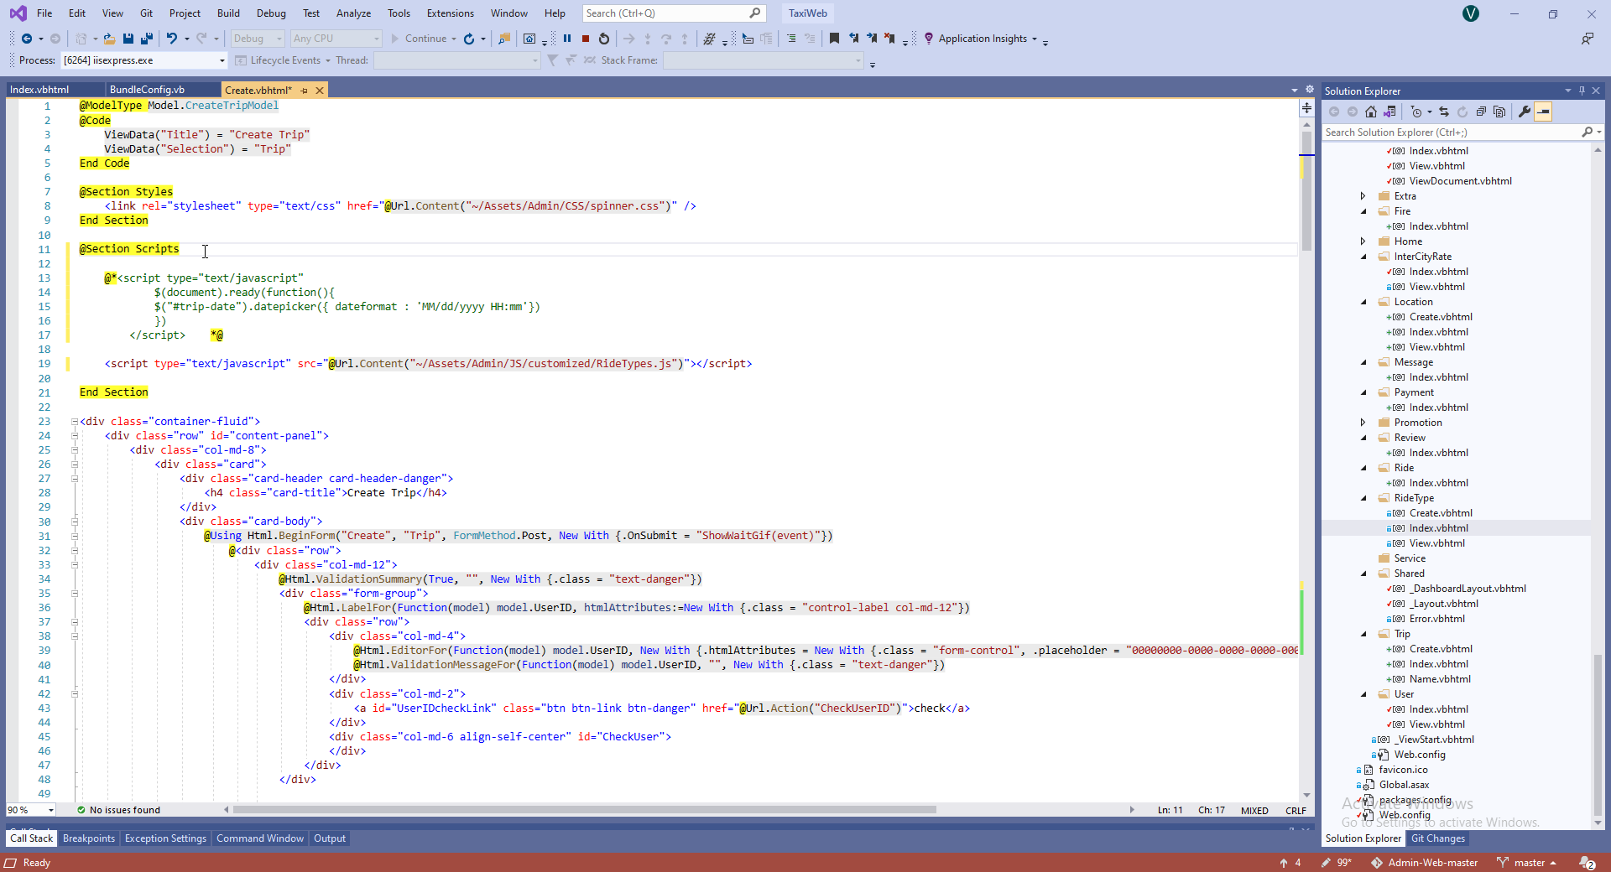Click the Pending Changes Filter clock icon
The height and width of the screenshot is (872, 1611).
coord(1416,112)
